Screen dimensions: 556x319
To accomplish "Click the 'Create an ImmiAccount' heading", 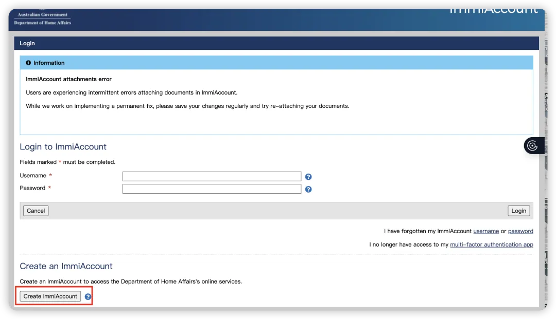I will [x=66, y=266].
